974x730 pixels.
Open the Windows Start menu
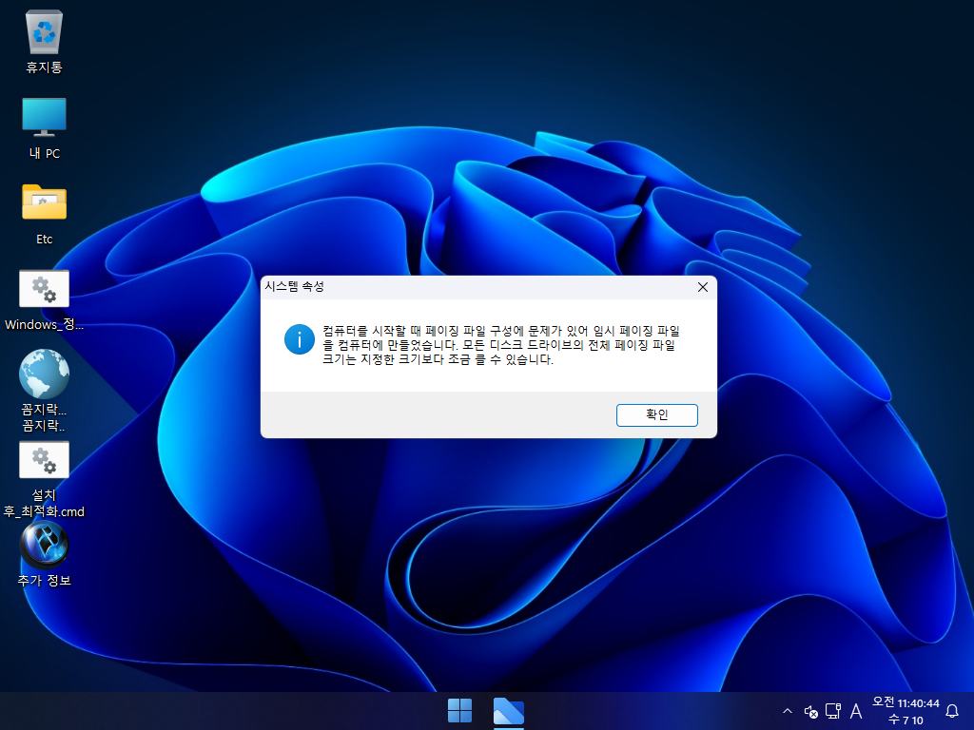click(x=459, y=711)
